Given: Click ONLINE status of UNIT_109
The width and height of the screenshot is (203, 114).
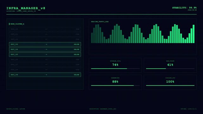Looking at the screenshot, I should coord(77,75).
